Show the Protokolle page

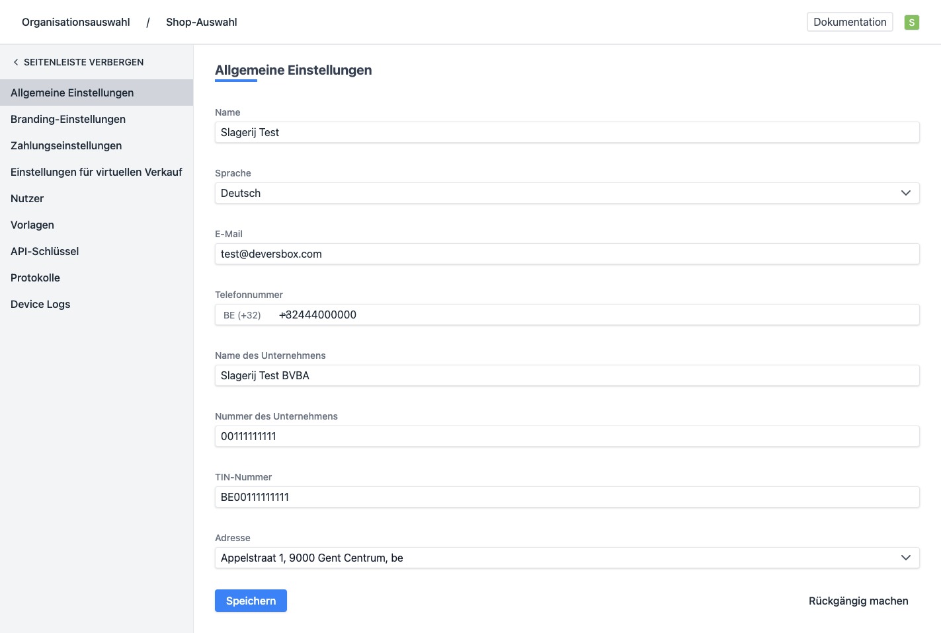click(35, 278)
